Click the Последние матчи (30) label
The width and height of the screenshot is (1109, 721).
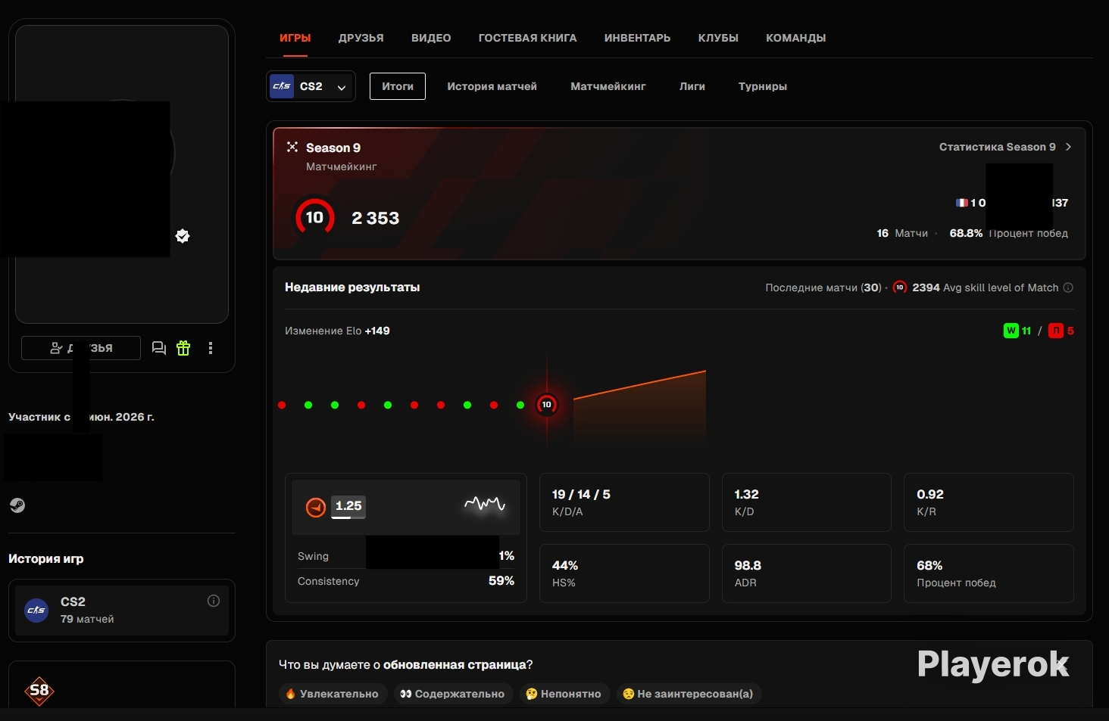pos(823,287)
